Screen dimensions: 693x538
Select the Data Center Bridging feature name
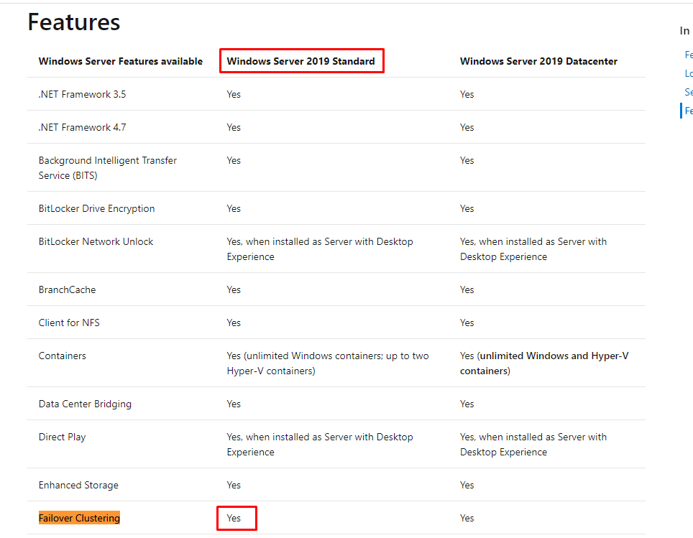[x=85, y=404]
